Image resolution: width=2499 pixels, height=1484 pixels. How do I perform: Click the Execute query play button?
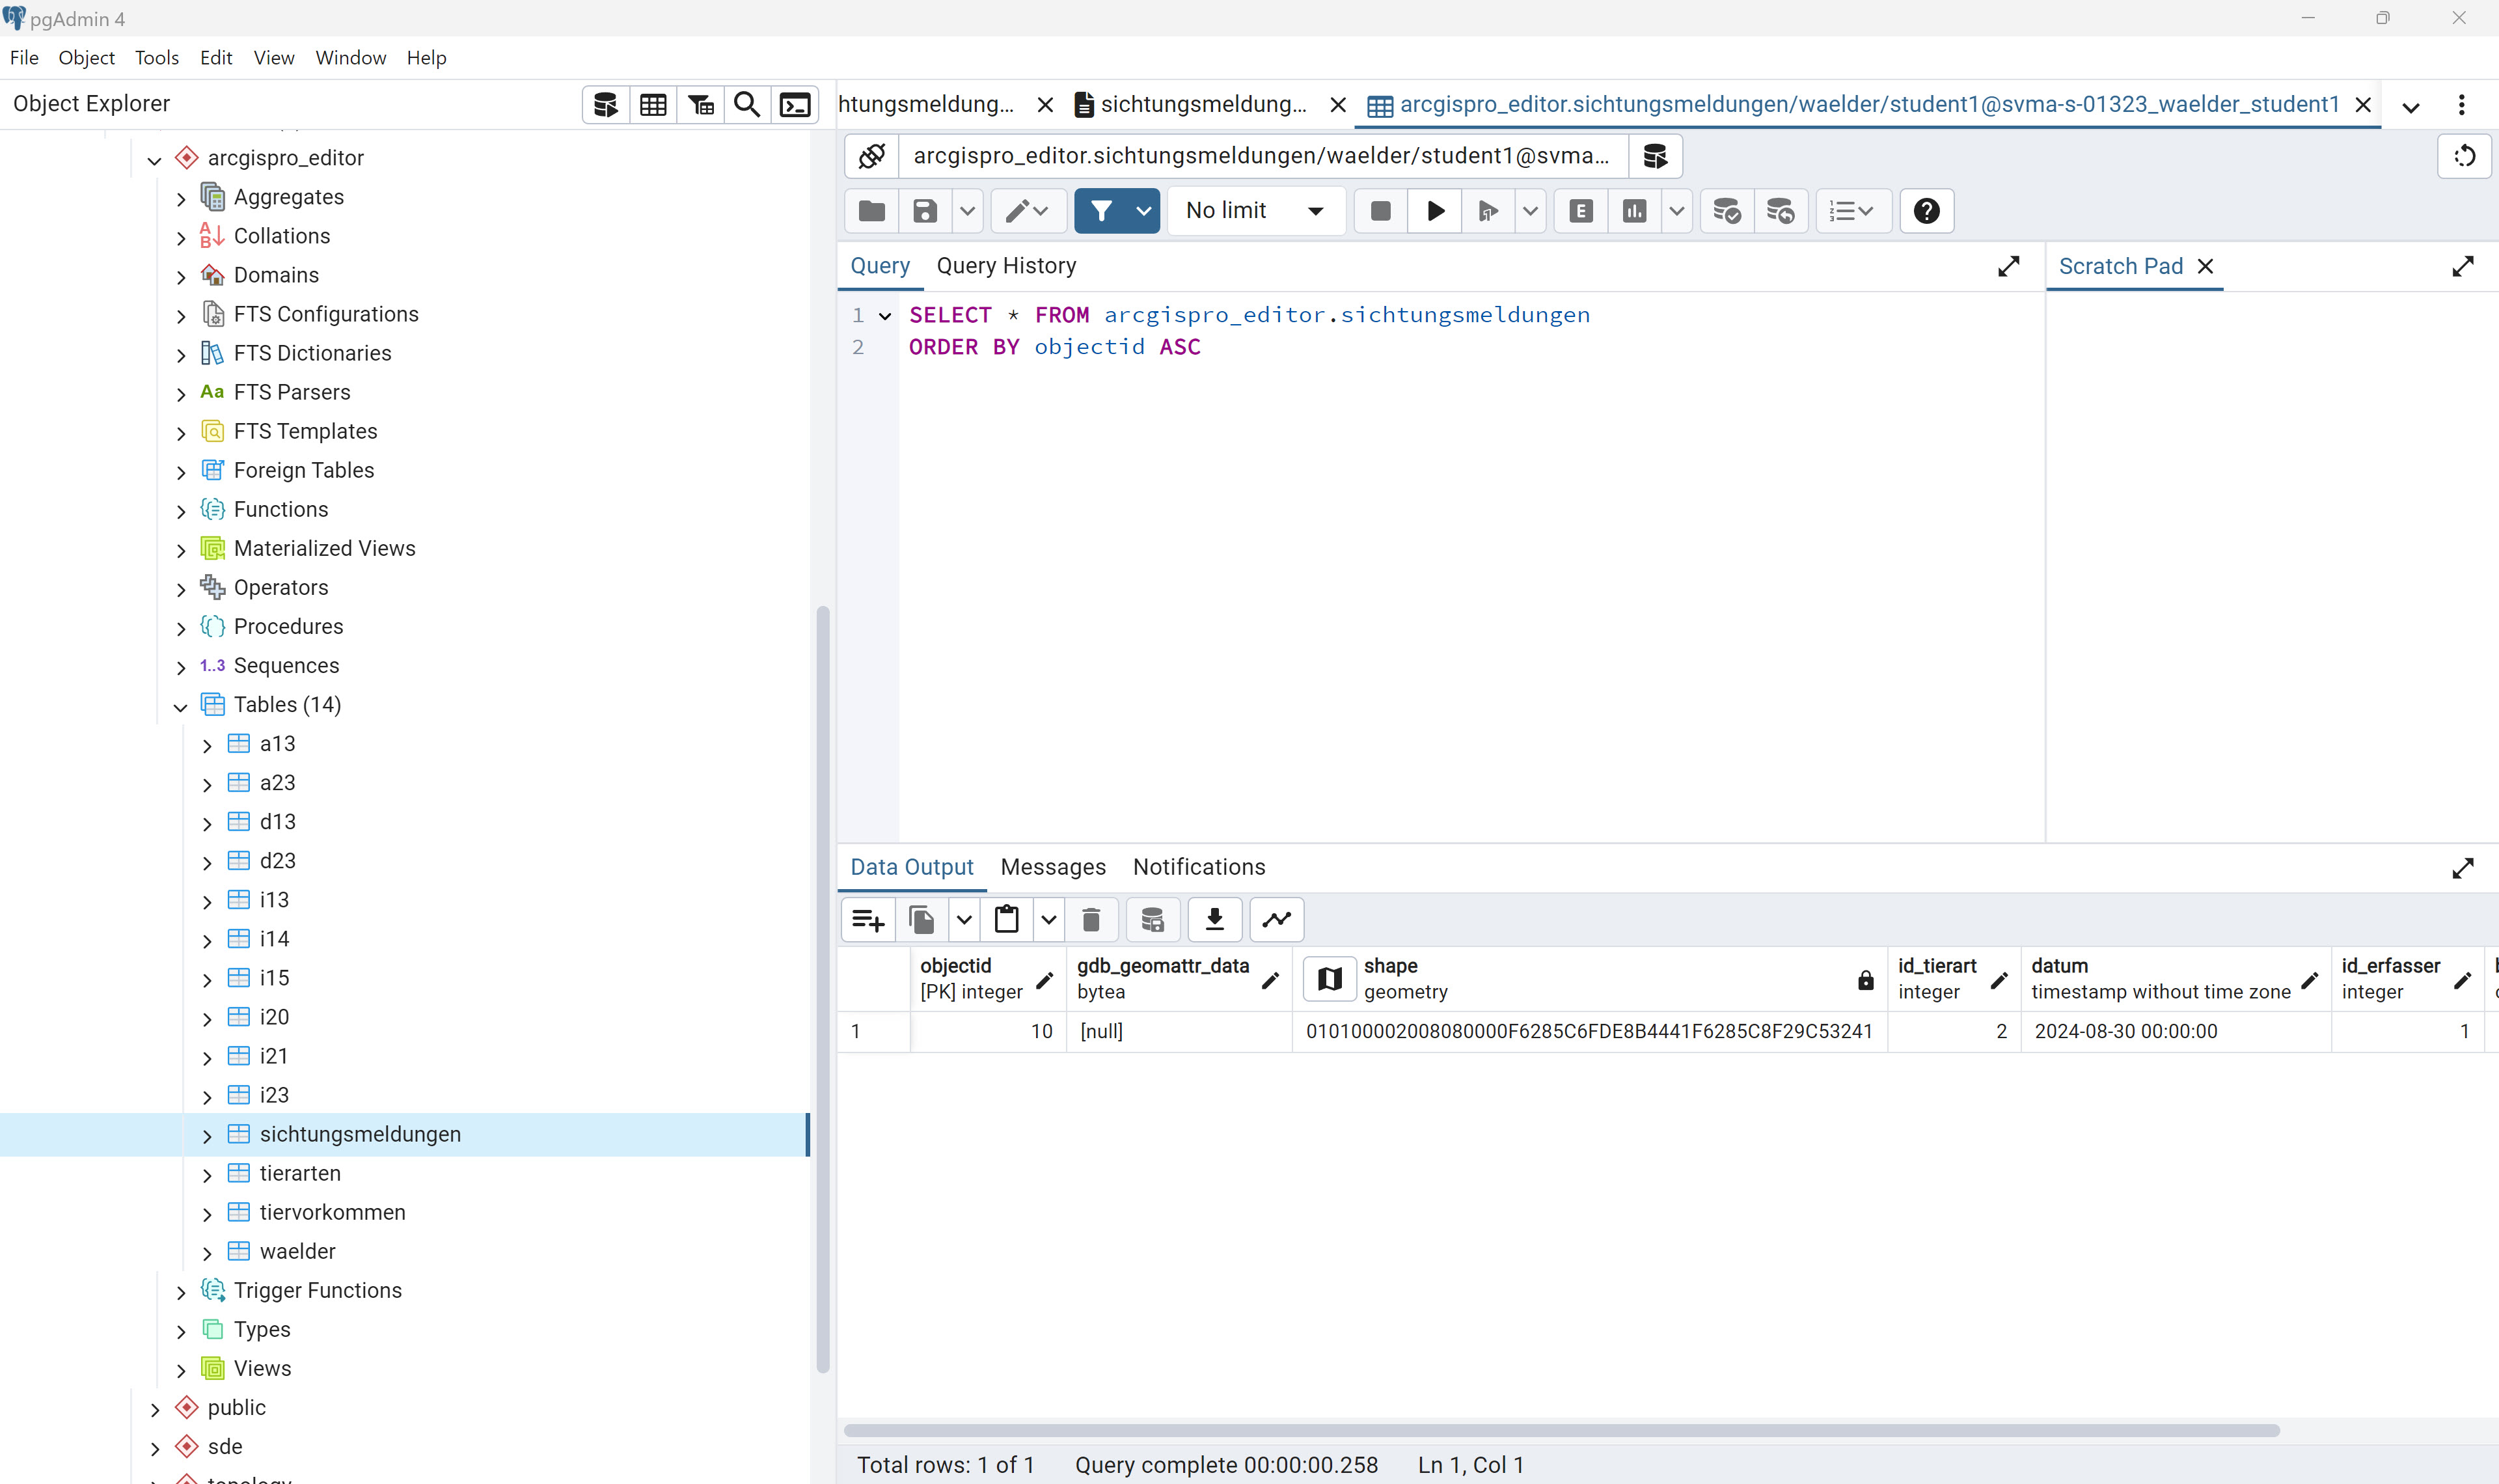(x=1436, y=211)
